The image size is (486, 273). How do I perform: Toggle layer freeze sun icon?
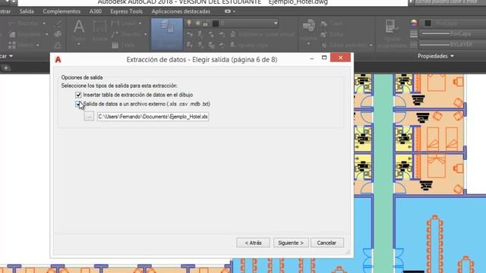click(x=197, y=24)
